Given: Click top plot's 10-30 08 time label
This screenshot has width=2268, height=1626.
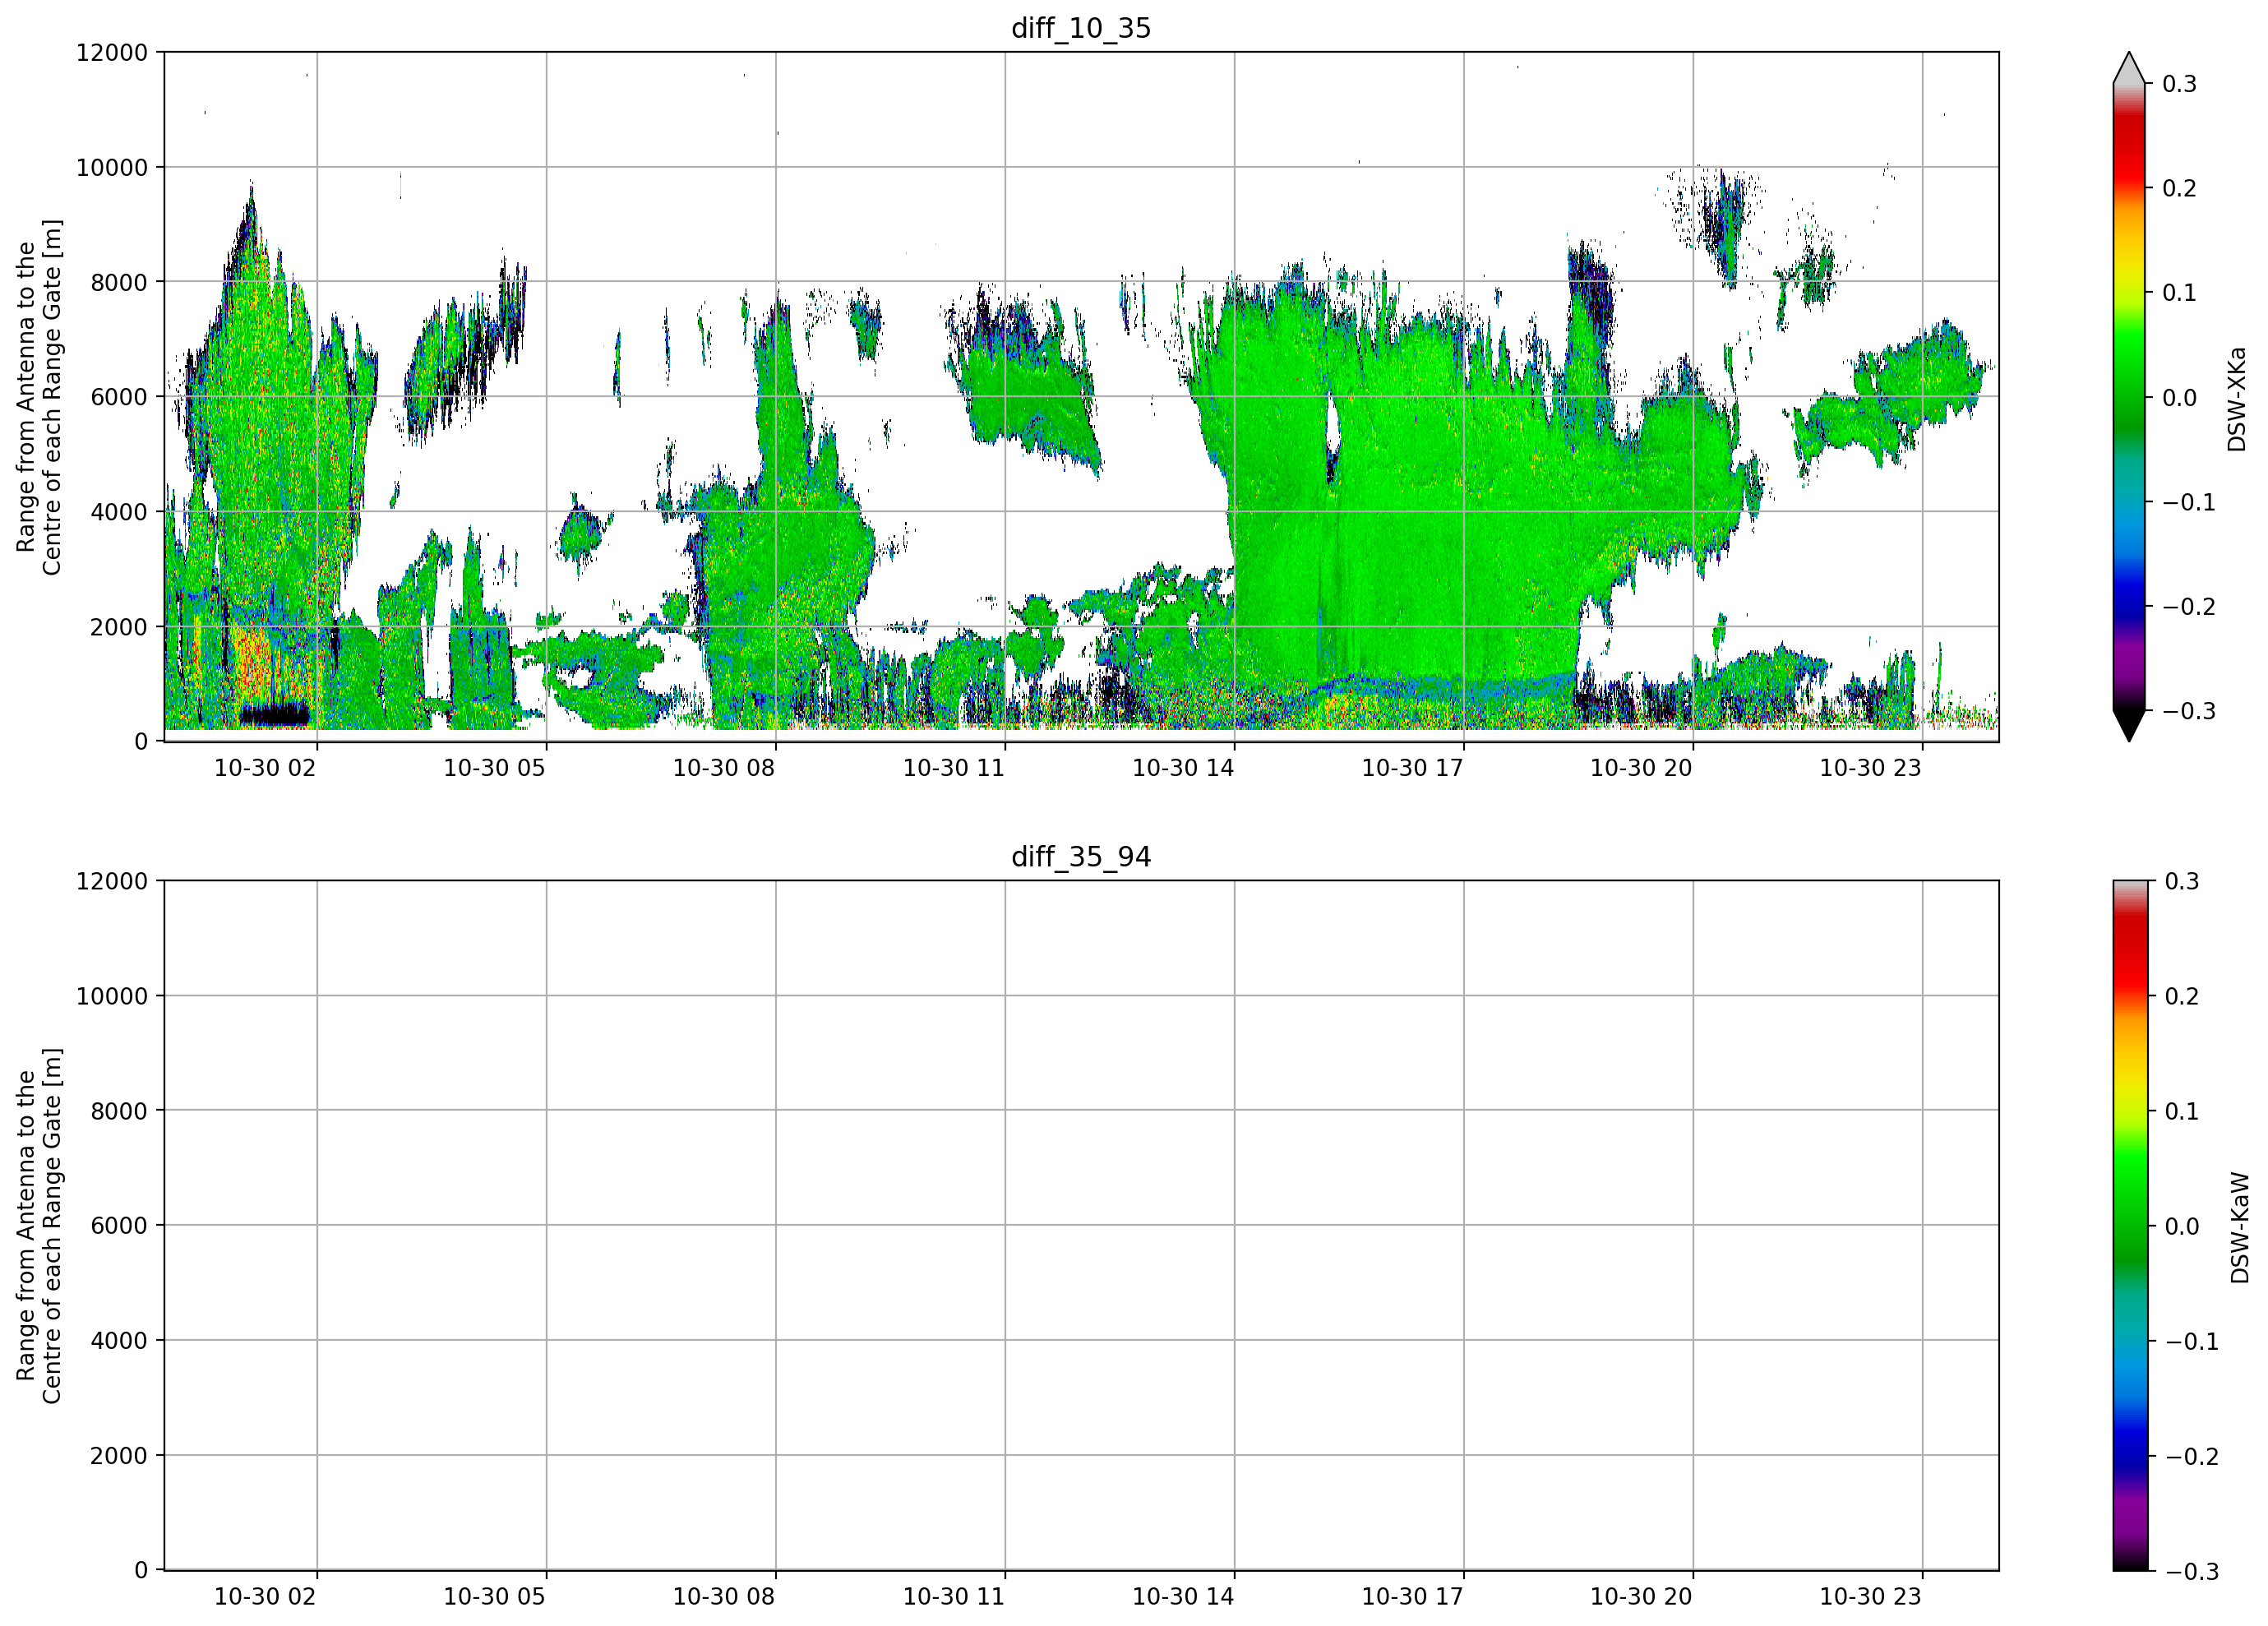Looking at the screenshot, I should point(724,768).
